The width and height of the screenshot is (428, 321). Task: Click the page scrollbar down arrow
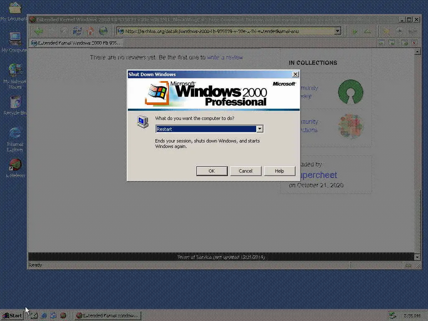(x=418, y=257)
